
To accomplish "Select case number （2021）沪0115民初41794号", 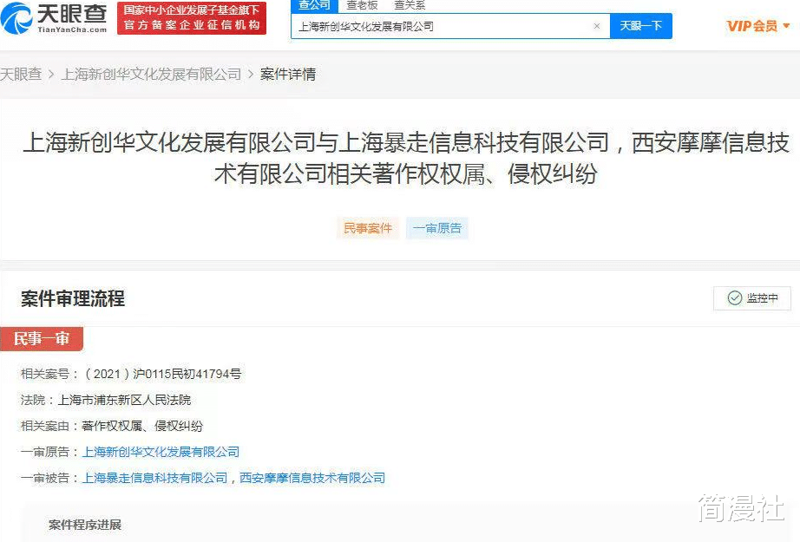I will point(161,374).
